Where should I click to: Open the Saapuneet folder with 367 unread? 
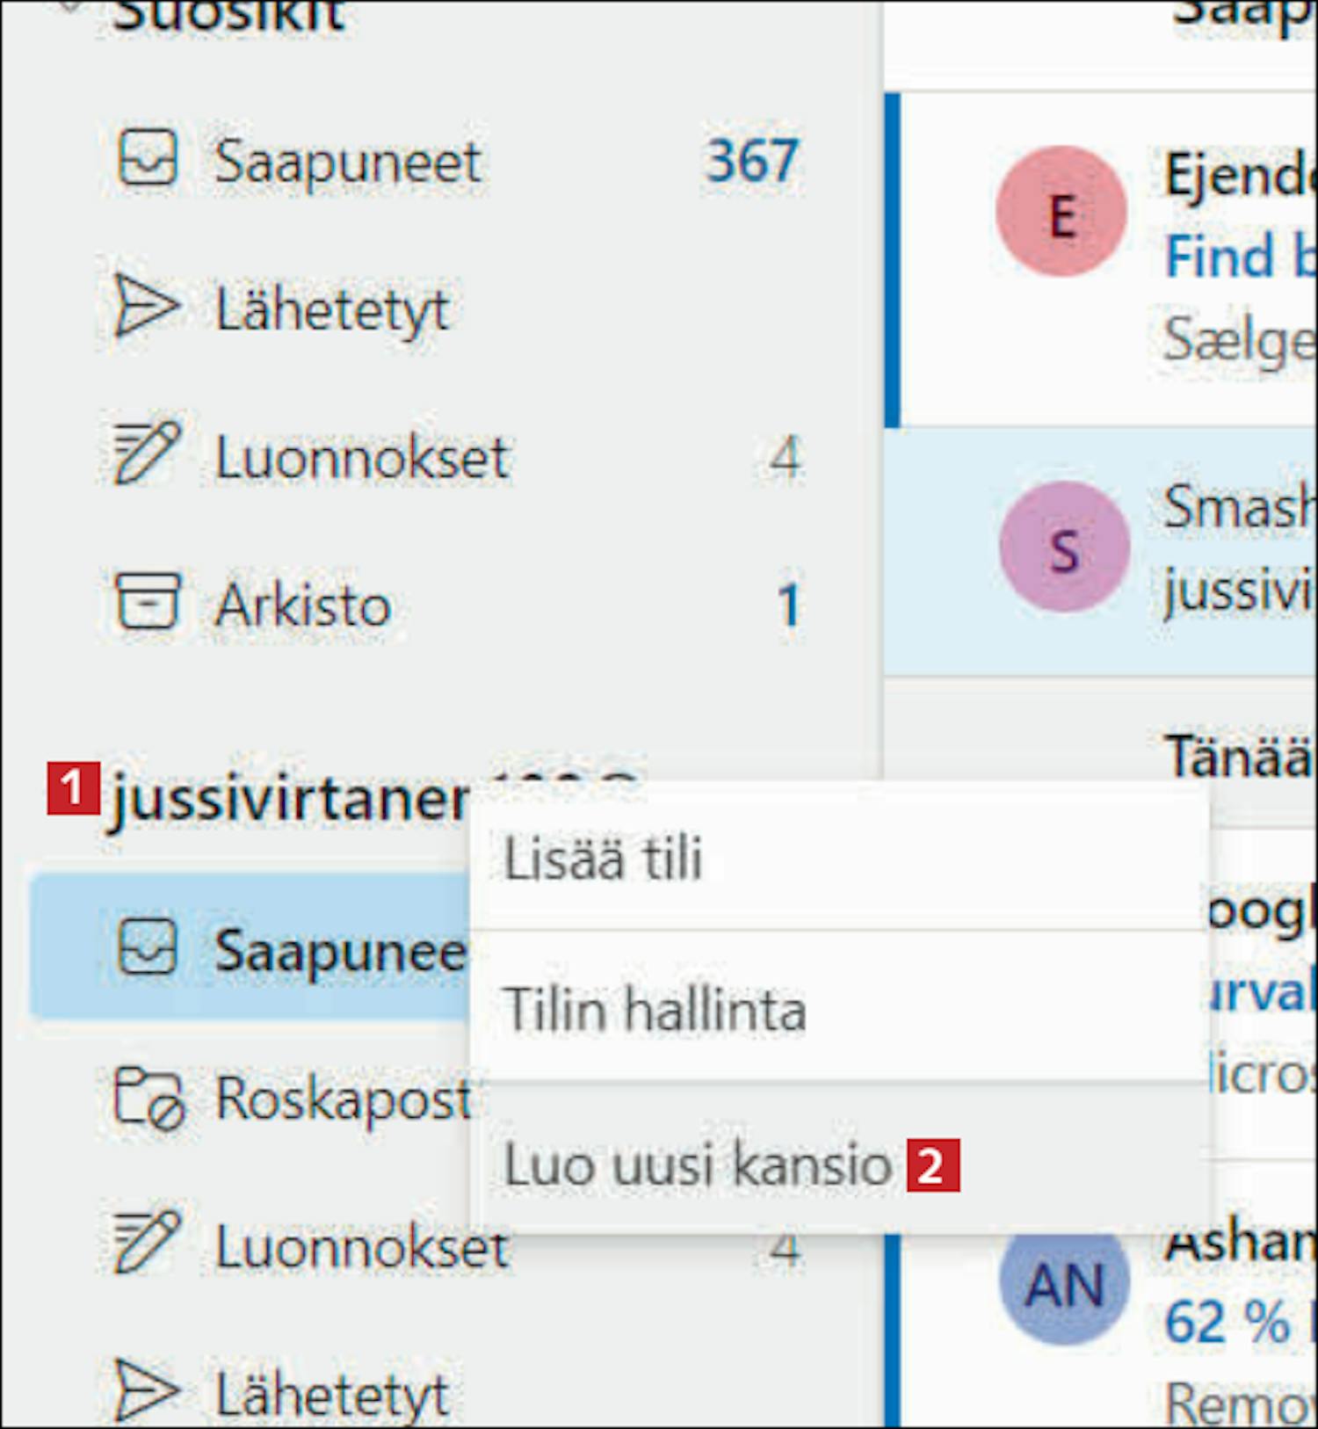348,162
